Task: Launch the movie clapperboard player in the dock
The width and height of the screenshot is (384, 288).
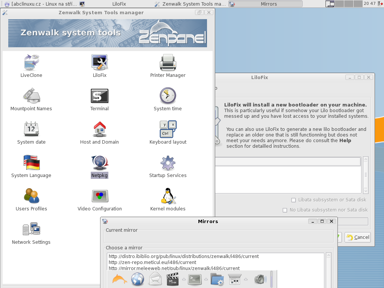Action: point(172,279)
